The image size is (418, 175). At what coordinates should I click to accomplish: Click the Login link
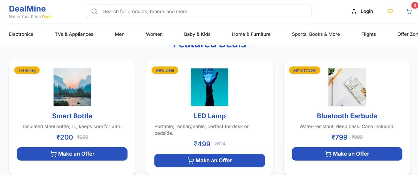click(367, 11)
